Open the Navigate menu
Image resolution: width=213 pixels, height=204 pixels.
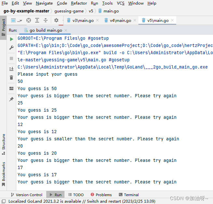[44, 3]
